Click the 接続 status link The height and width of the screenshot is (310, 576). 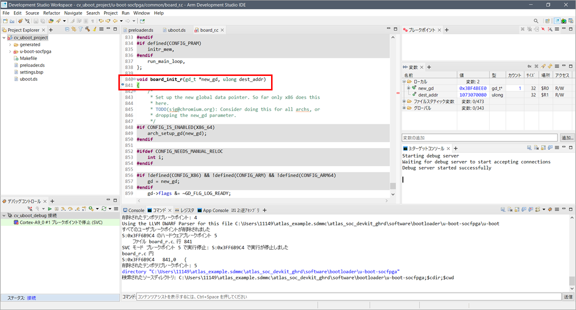tap(31, 298)
